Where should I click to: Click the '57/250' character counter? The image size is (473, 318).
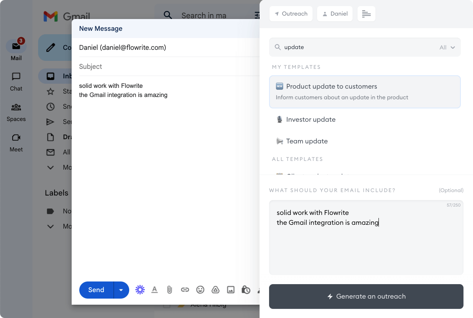[x=454, y=205]
